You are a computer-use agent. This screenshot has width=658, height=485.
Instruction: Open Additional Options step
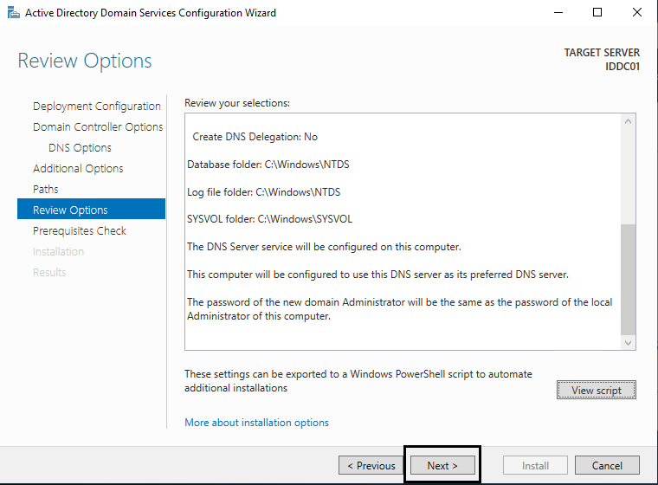click(78, 168)
